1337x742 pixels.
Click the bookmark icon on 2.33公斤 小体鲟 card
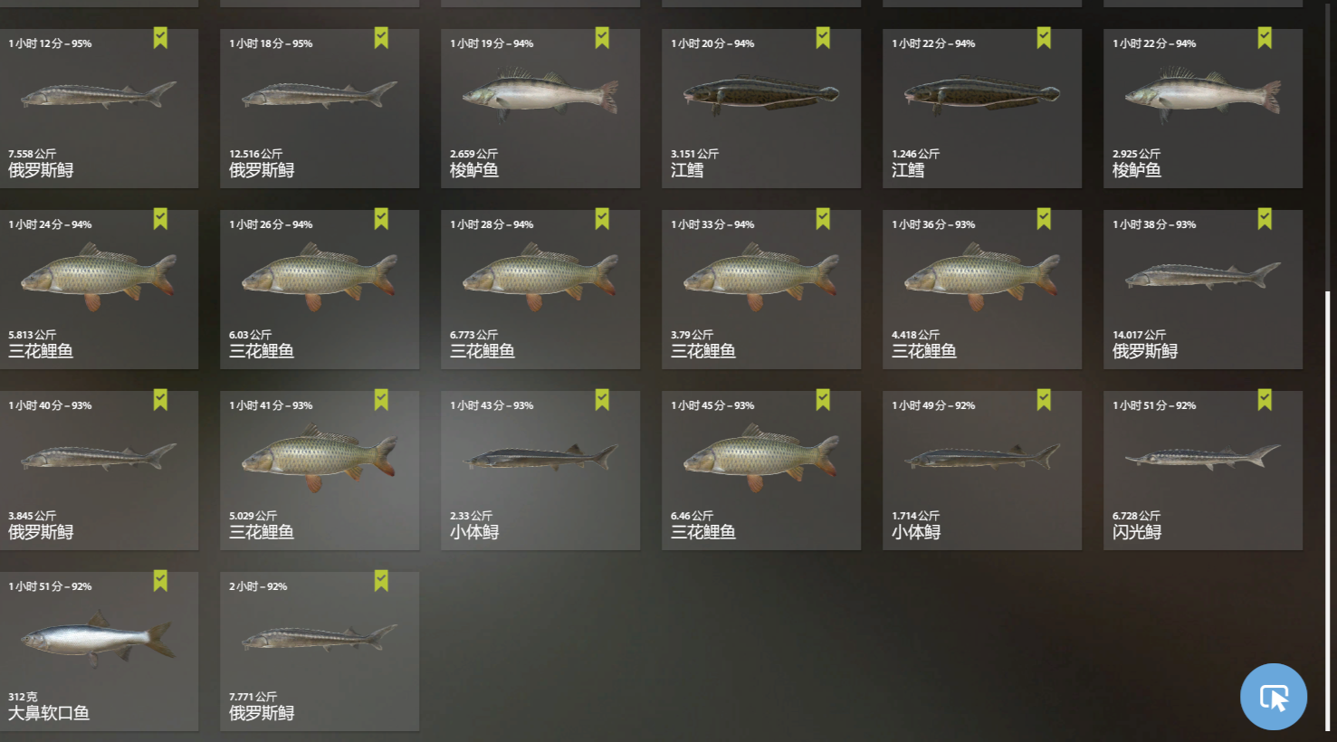(x=602, y=400)
